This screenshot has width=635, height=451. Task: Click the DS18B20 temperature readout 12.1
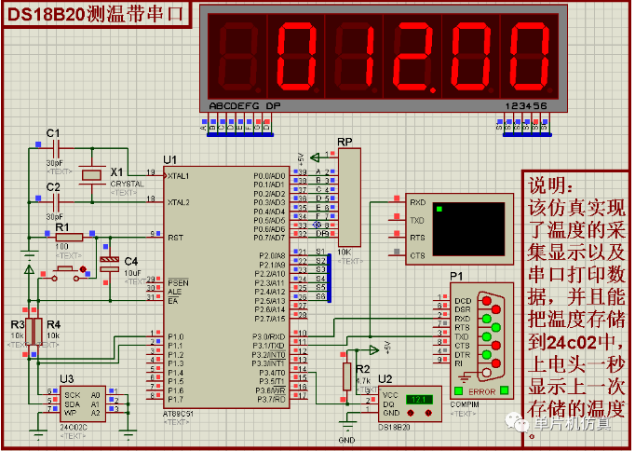419,400
